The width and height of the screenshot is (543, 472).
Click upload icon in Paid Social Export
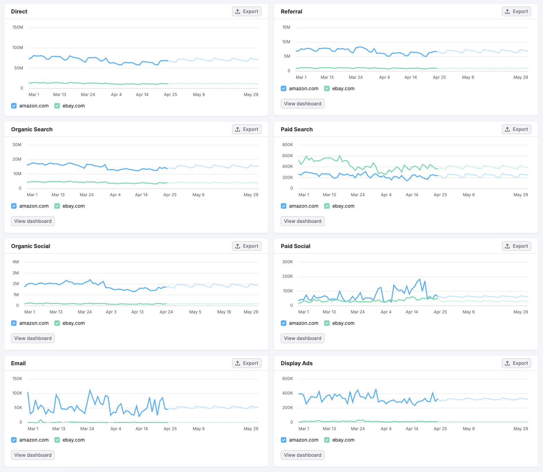[507, 246]
